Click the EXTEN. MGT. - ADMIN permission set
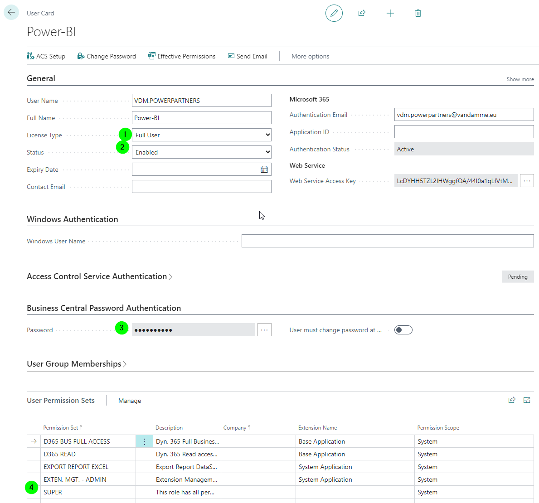 click(88, 479)
